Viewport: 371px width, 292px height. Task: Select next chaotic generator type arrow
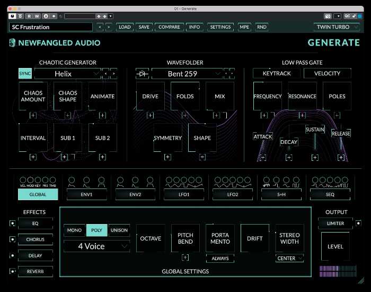114,74
